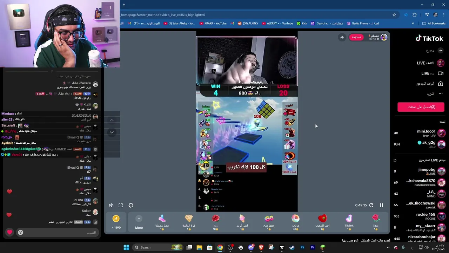This screenshot has height=253, width=449.
Task: Show hidden system tray icons
Action: [388, 247]
